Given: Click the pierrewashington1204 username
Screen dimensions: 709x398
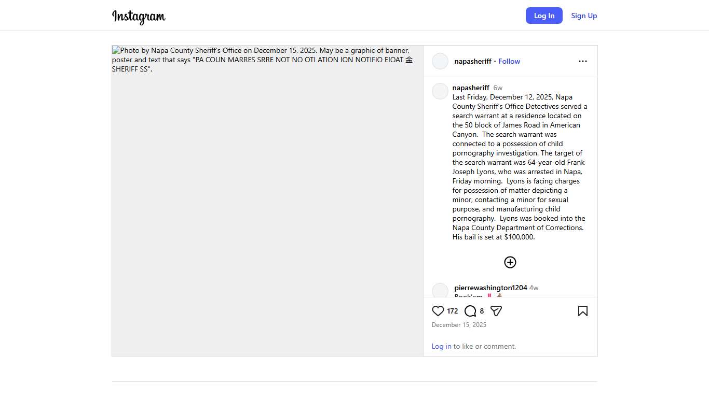Looking at the screenshot, I should [x=490, y=288].
